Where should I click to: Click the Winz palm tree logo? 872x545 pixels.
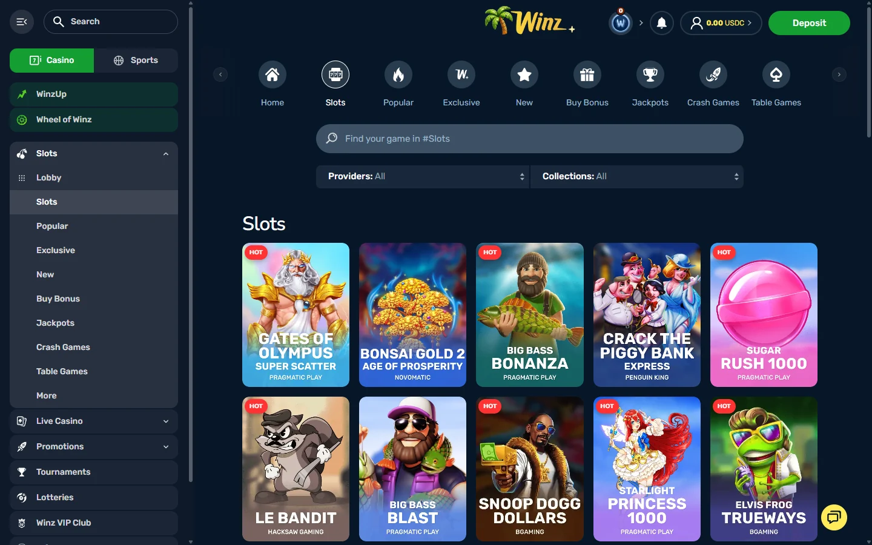click(x=529, y=21)
